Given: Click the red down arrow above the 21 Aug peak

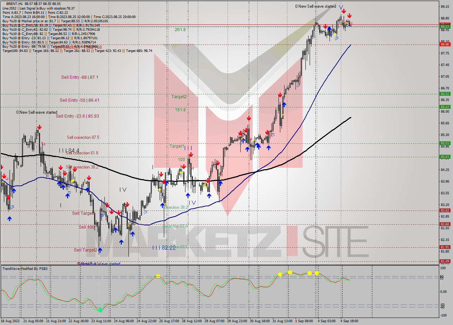Looking at the screenshot, I should [39, 127].
